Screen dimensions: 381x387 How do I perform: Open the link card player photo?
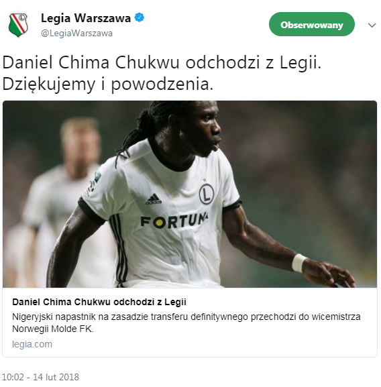[190, 195]
